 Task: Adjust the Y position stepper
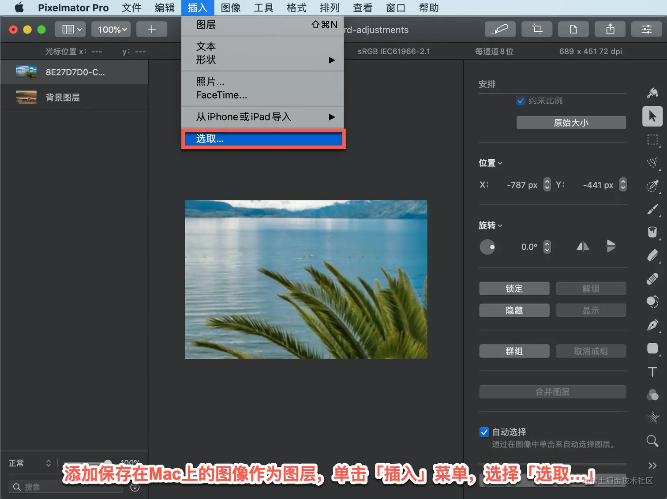tap(623, 184)
